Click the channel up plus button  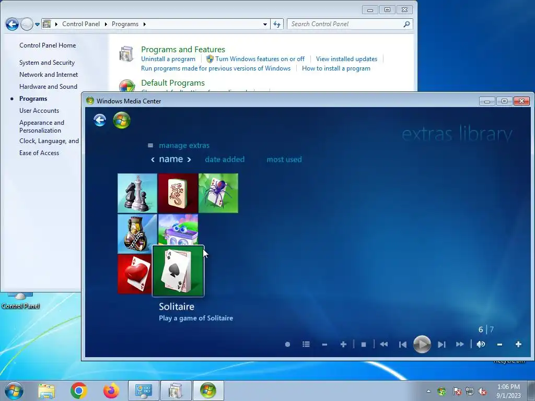click(344, 345)
